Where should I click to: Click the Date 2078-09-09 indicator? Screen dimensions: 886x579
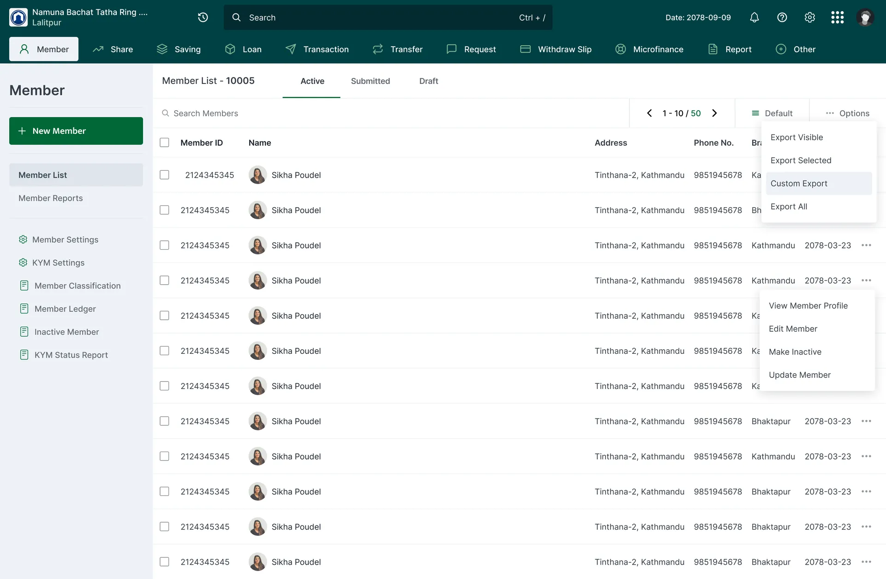(698, 18)
